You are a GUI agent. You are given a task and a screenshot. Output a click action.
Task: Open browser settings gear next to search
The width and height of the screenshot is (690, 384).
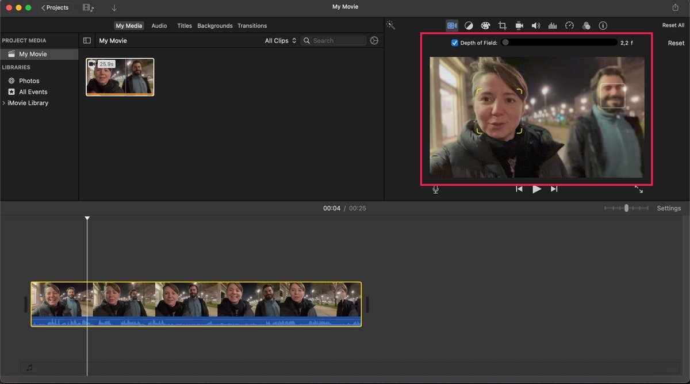[x=374, y=41]
